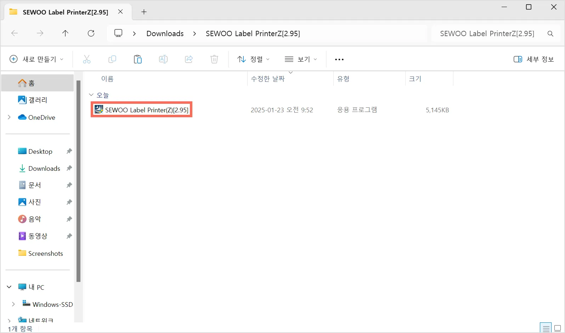Click the Paste clipboard icon
This screenshot has width=565, height=333.
(138, 59)
